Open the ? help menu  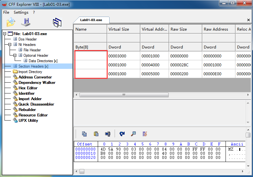[34, 12]
